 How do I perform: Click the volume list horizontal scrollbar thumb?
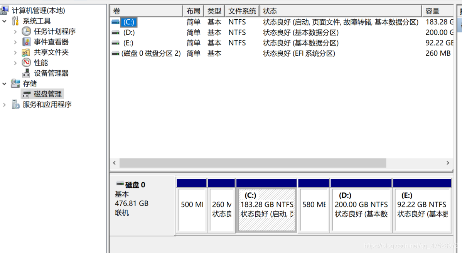253,163
